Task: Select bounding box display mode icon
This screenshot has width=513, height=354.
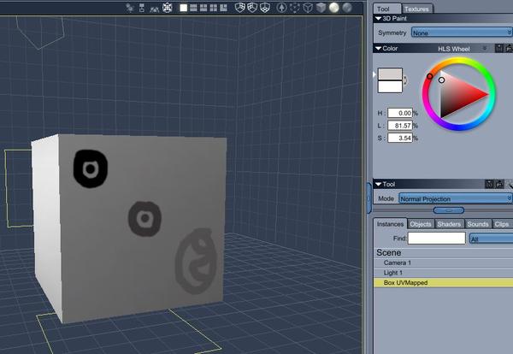Action: pyautogui.click(x=294, y=8)
